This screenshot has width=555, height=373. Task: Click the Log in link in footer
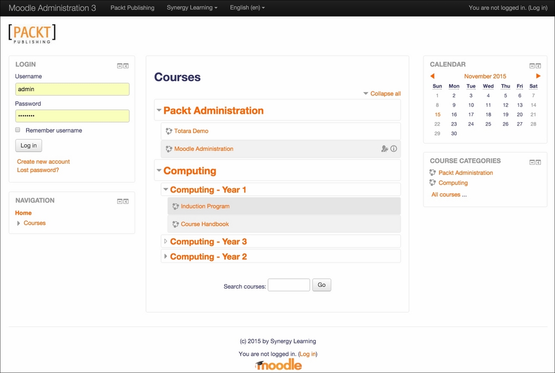(x=307, y=354)
